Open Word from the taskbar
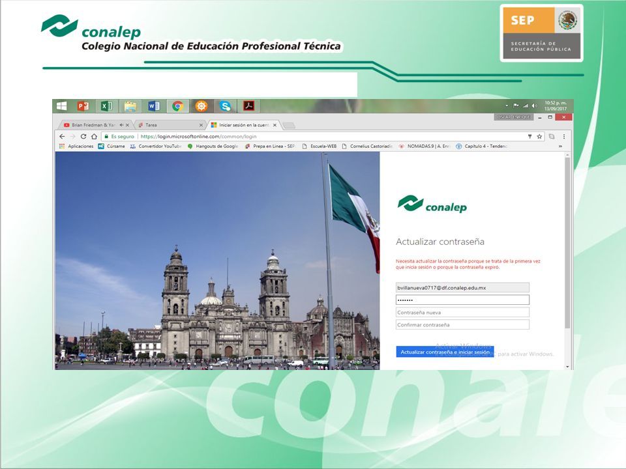Screen dimensions: 626x469 pyautogui.click(x=154, y=106)
